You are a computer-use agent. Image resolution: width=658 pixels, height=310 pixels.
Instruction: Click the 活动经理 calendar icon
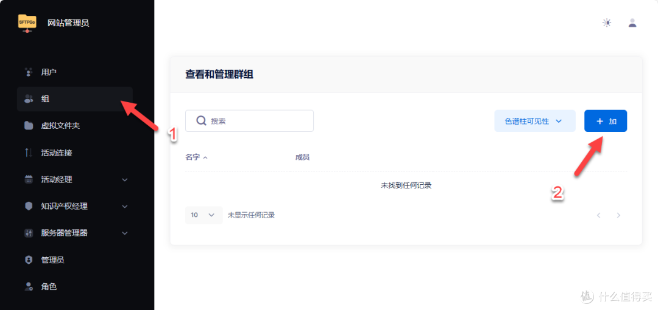click(x=29, y=179)
